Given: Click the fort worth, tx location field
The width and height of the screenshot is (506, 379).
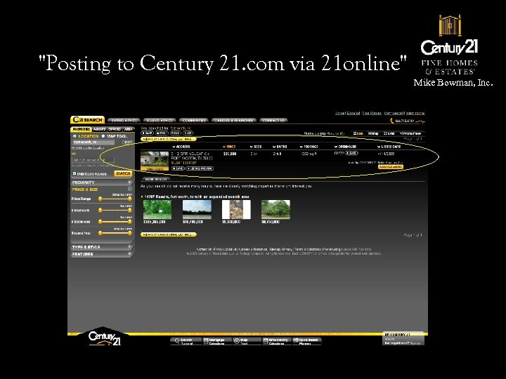Looking at the screenshot, I should coord(93,142).
